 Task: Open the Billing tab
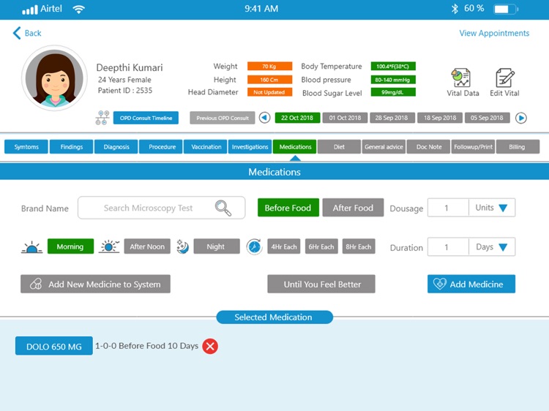[518, 147]
